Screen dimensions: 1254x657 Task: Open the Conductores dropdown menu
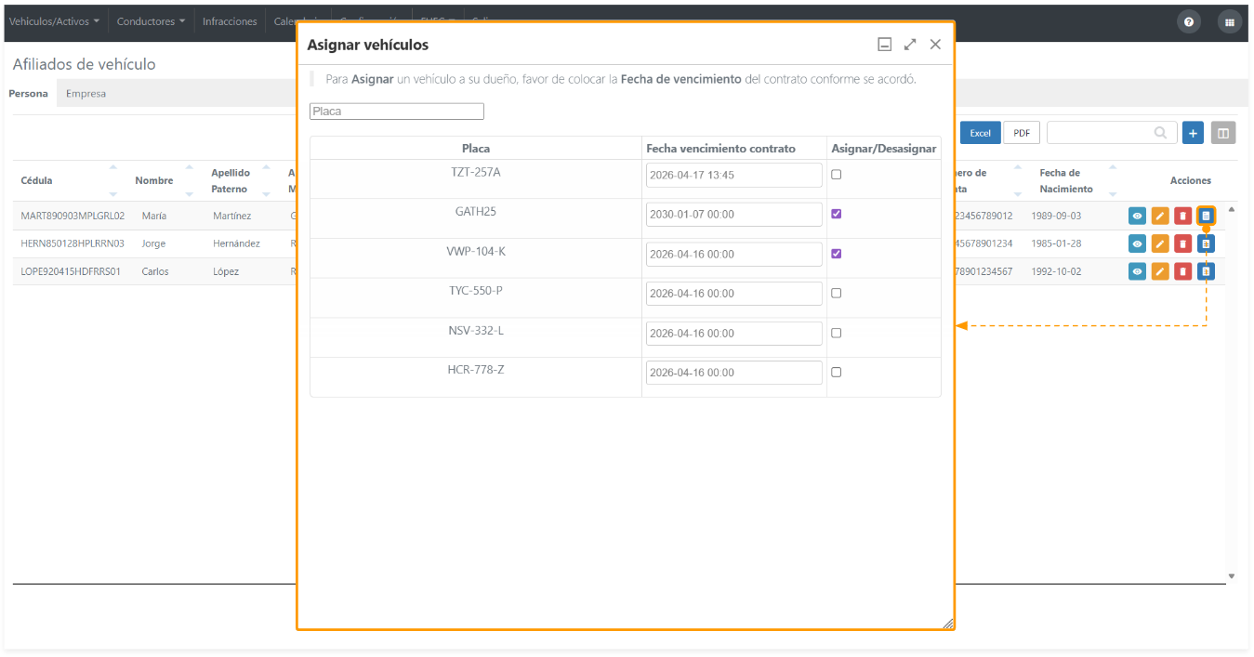coord(151,21)
